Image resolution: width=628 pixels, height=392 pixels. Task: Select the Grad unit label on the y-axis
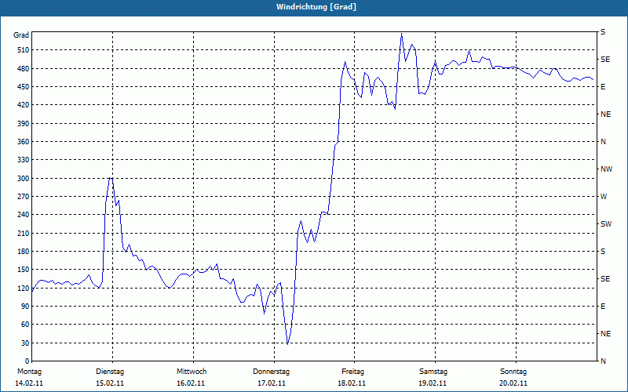click(21, 35)
